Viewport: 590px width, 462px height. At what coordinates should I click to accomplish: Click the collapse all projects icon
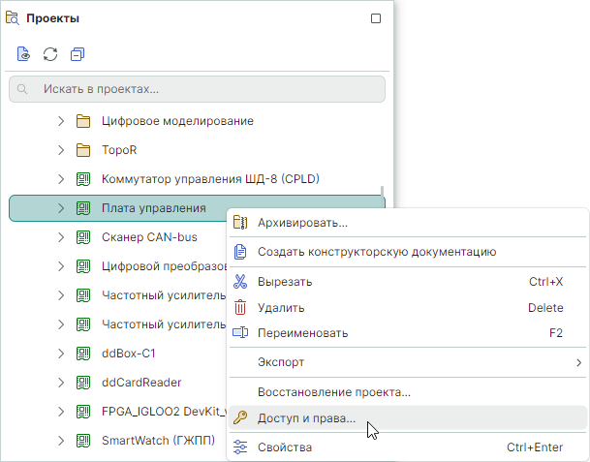(x=78, y=54)
